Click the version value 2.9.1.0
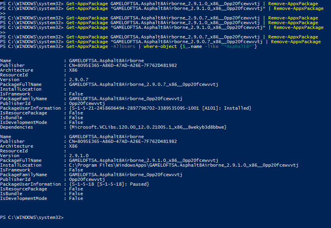331x228 pixels. click(x=79, y=156)
